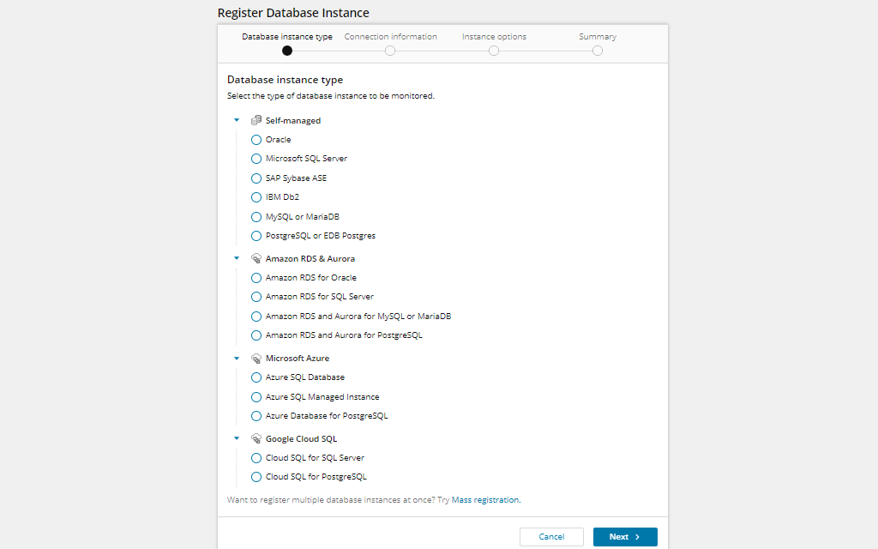
Task: Select Azure SQL Managed Instance option
Action: point(256,397)
